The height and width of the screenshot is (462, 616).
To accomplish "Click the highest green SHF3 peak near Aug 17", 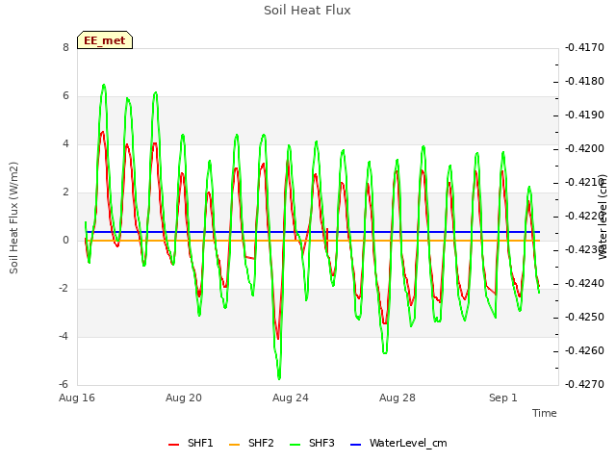I will (x=104, y=86).
